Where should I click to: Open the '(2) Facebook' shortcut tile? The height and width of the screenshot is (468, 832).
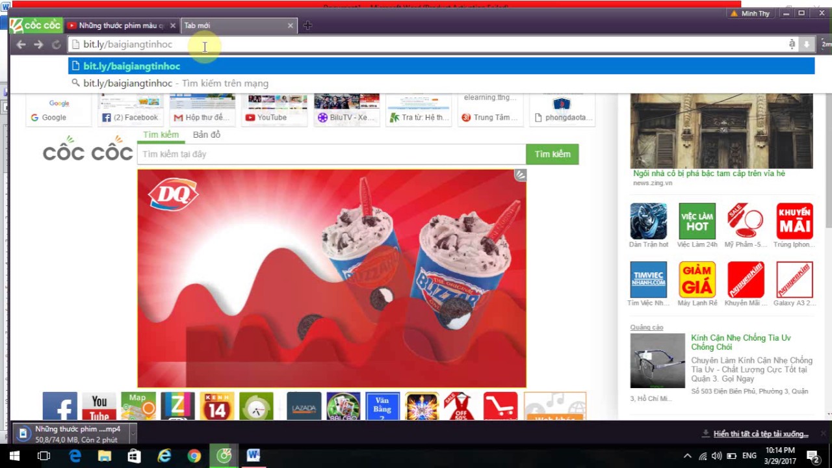130,110
